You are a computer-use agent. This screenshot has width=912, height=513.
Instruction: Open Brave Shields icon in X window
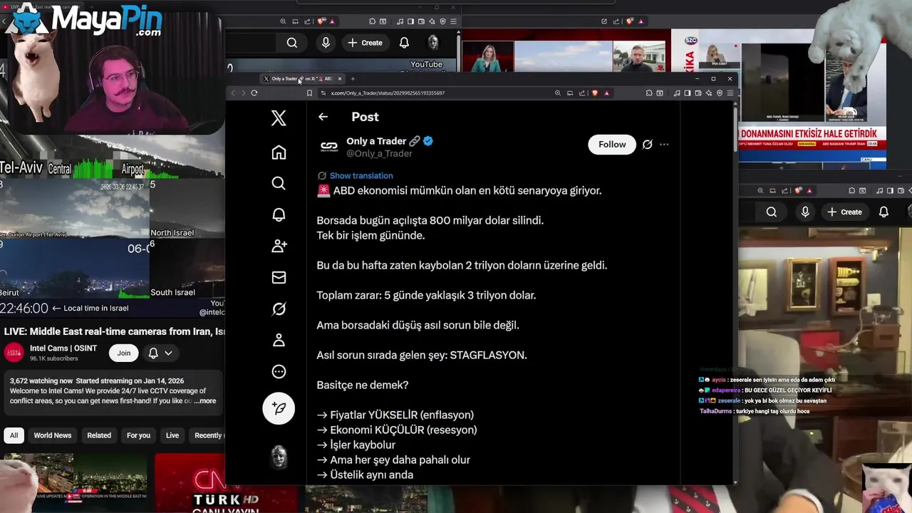point(595,93)
